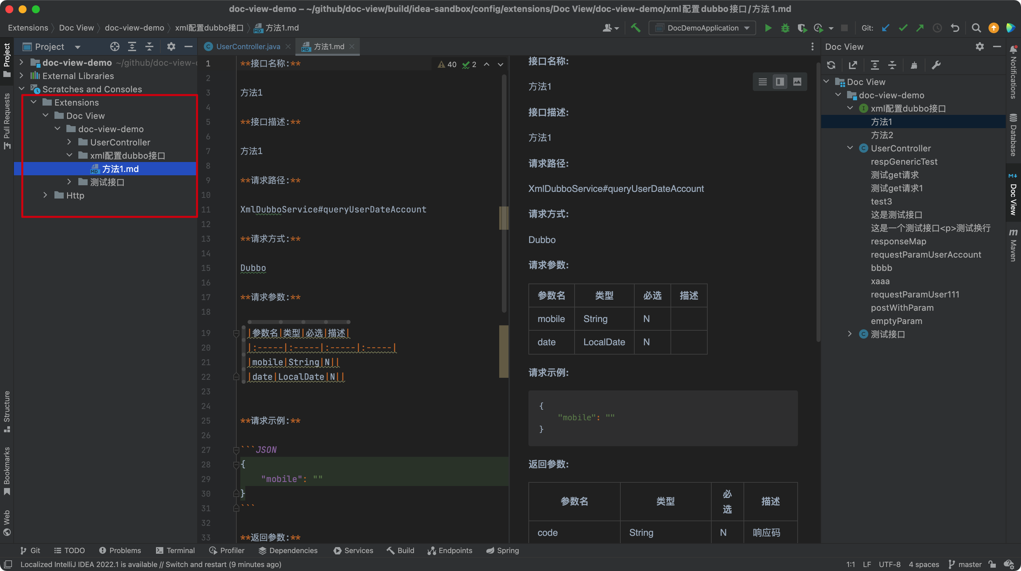Click the Project select opened file icon

115,47
